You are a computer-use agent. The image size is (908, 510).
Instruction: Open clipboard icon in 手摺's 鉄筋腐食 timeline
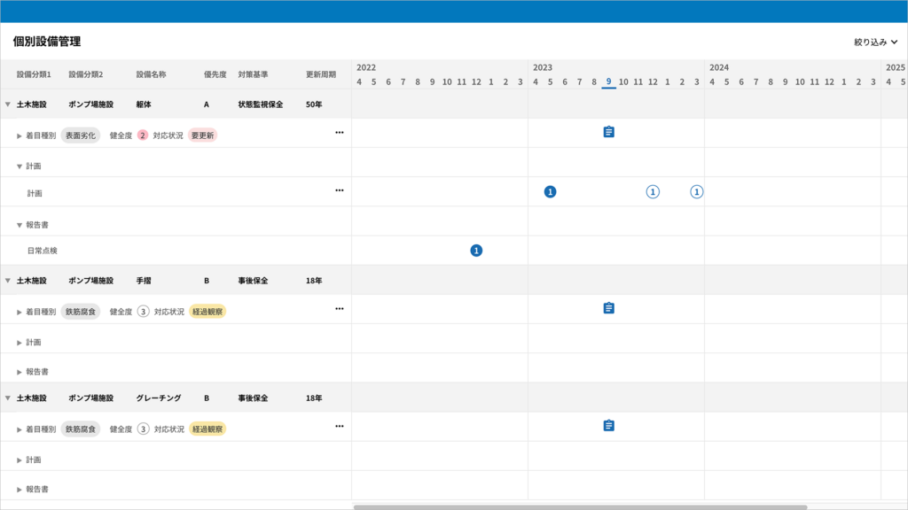[608, 308]
